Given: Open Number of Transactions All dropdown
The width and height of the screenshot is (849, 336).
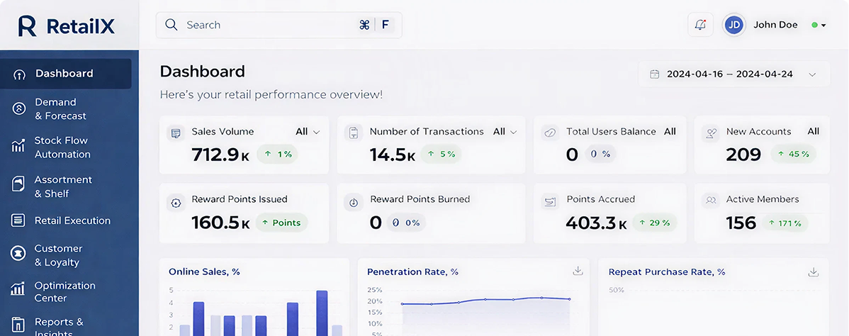Looking at the screenshot, I should pyautogui.click(x=505, y=132).
